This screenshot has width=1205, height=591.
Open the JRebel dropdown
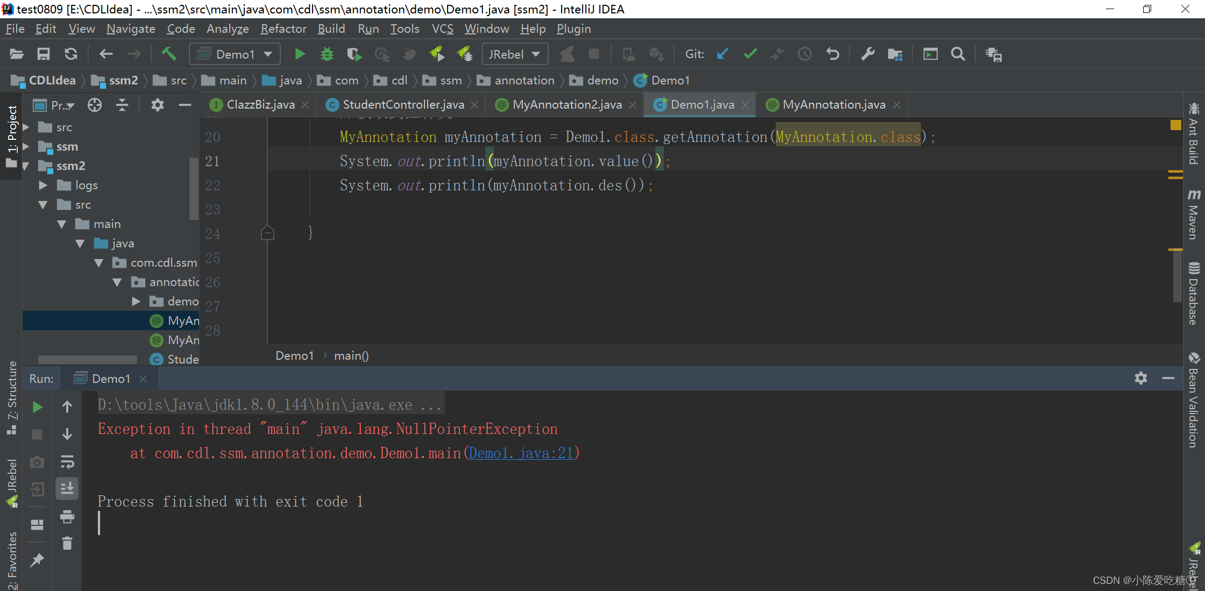pos(514,54)
